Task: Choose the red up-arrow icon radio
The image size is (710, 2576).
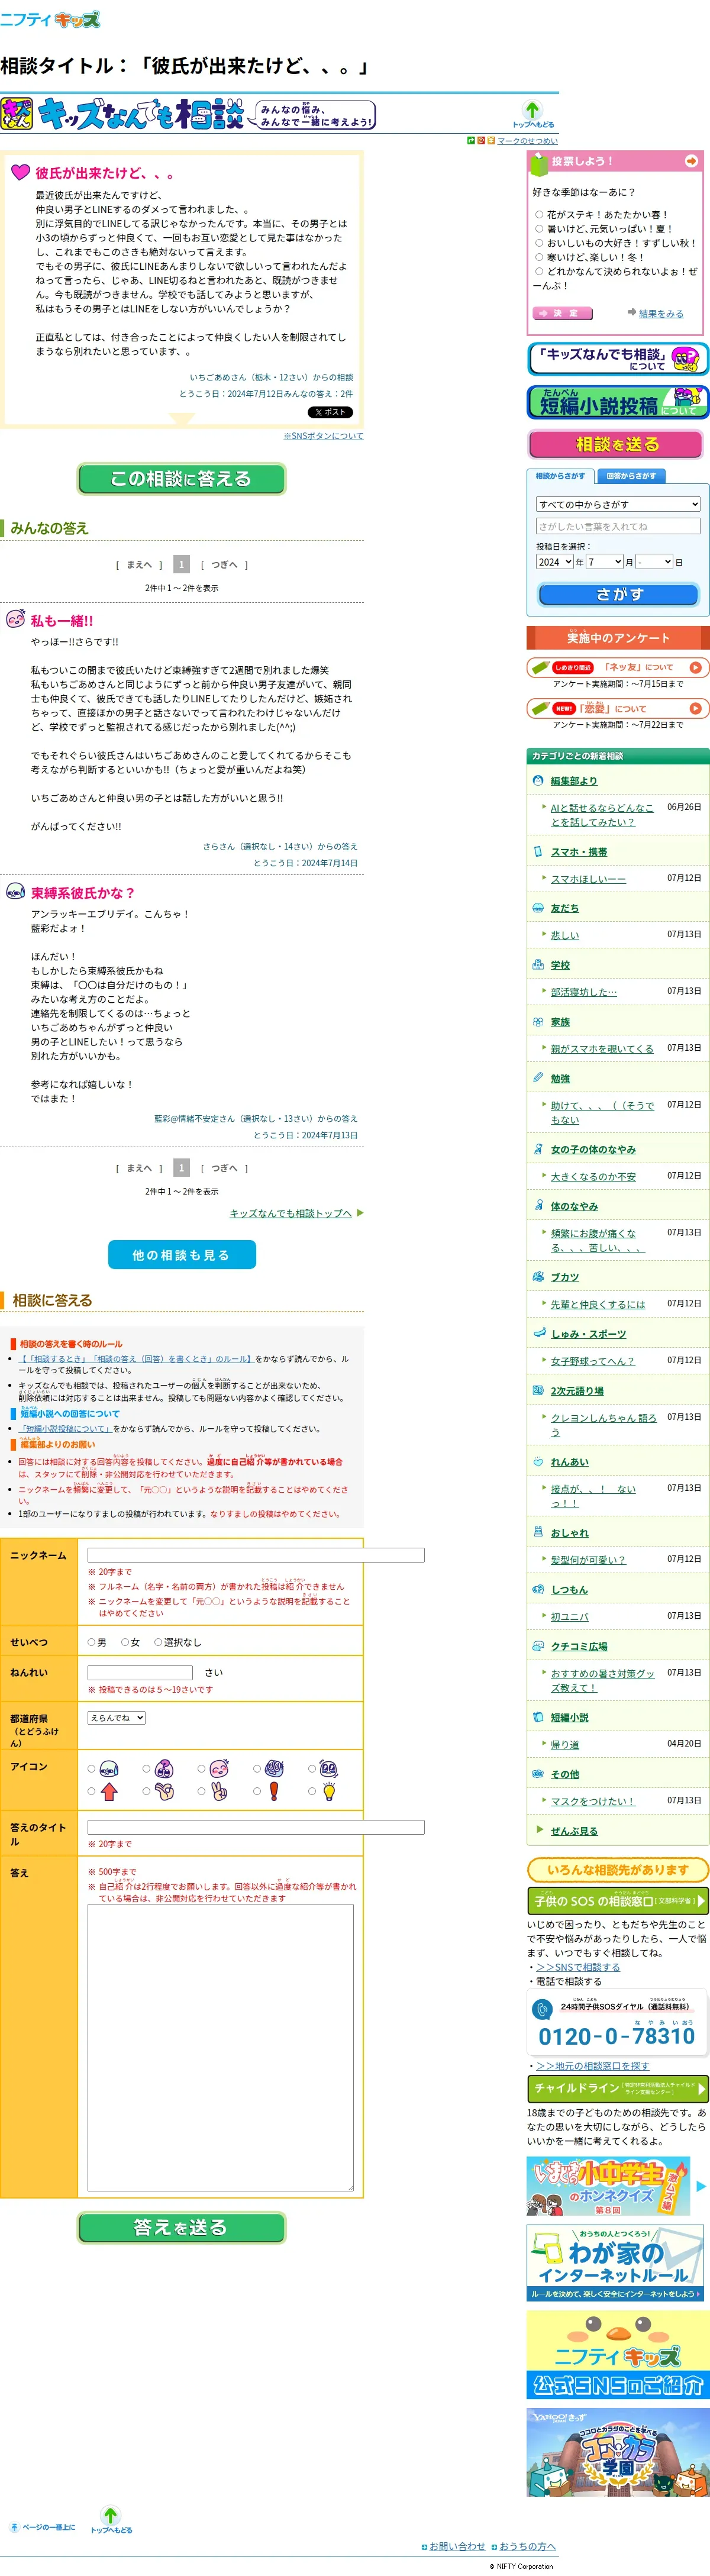Action: (92, 1791)
